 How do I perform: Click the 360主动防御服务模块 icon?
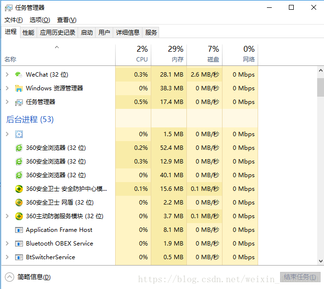click(19, 216)
